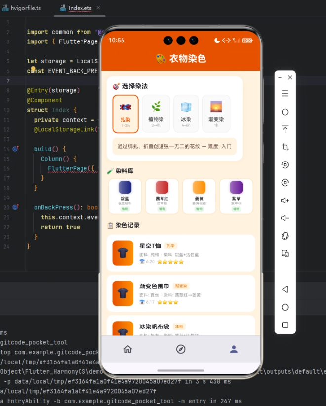This screenshot has height=406, width=326.
Task: Click the 染色记录 section heading
Action: click(x=127, y=225)
